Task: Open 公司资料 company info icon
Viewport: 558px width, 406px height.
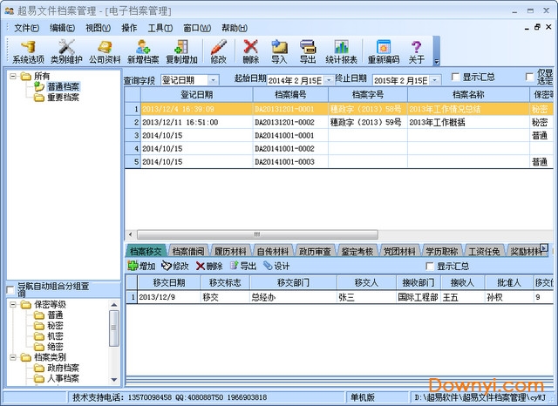Action: tap(105, 51)
